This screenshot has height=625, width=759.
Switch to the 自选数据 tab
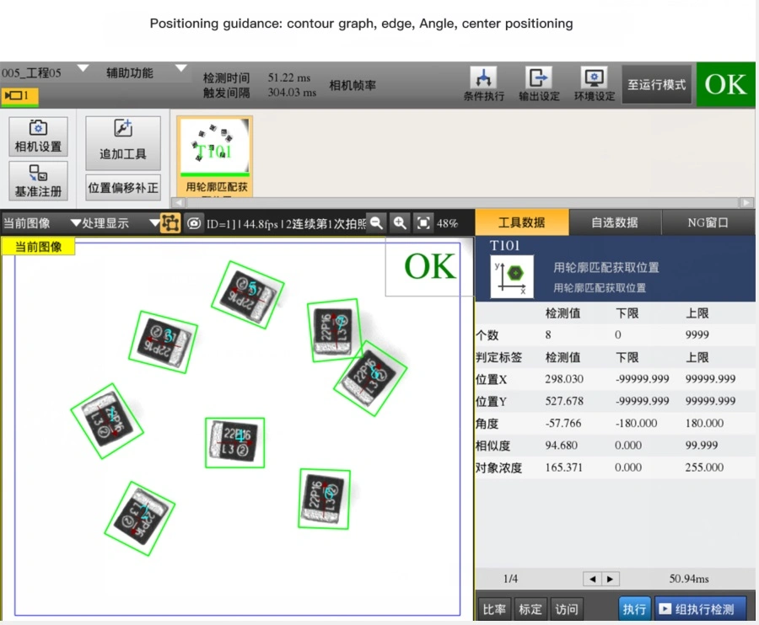click(x=615, y=222)
